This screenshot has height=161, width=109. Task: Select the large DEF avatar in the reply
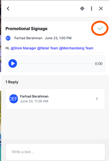click(x=13, y=99)
